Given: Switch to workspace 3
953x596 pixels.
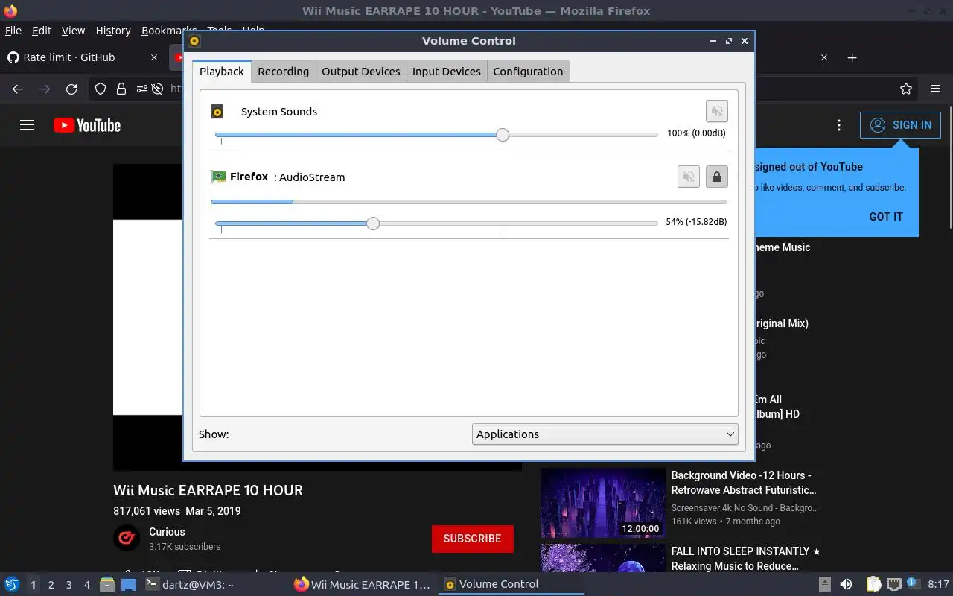Looking at the screenshot, I should coord(68,585).
